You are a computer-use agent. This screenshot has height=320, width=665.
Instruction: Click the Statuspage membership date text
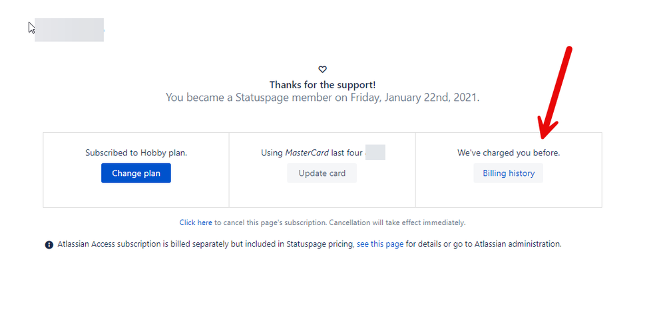pos(322,98)
